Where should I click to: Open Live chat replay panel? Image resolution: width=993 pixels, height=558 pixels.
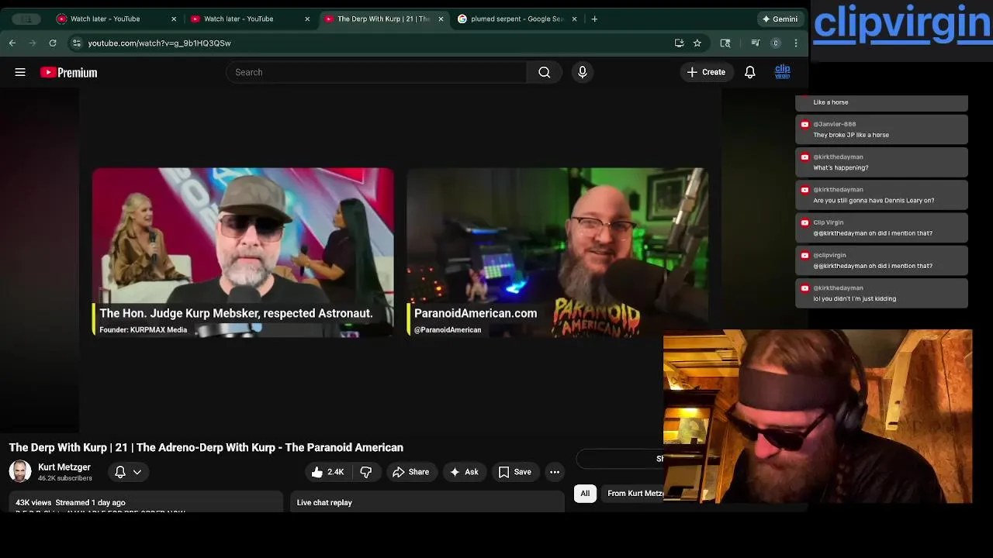(x=428, y=502)
